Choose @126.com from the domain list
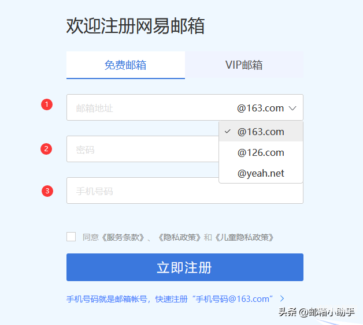 click(x=261, y=152)
